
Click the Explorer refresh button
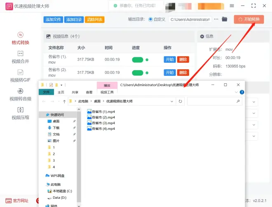click(181, 101)
